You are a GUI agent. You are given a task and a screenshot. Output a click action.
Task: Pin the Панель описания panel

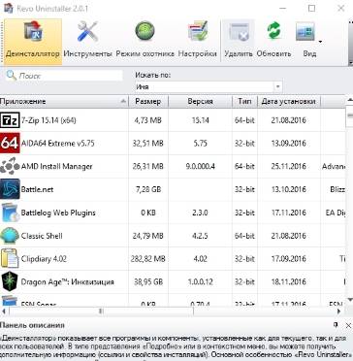pyautogui.click(x=336, y=325)
